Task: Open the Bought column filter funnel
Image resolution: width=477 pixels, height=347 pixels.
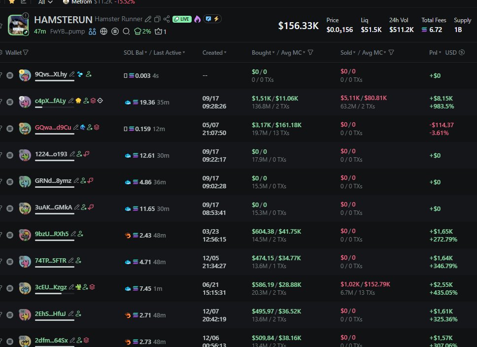Action: (310, 52)
